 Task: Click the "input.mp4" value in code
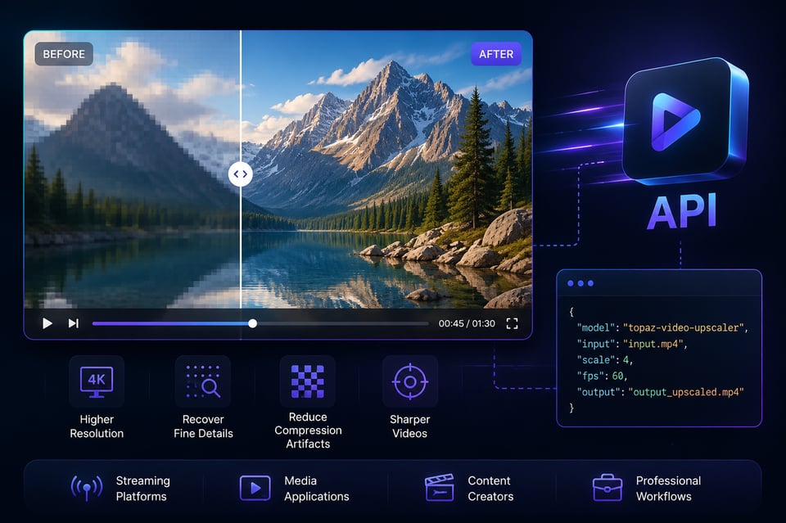coord(653,344)
